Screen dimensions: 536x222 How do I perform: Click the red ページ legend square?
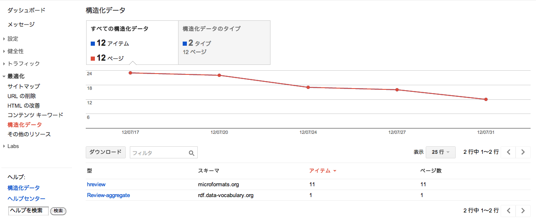93,59
